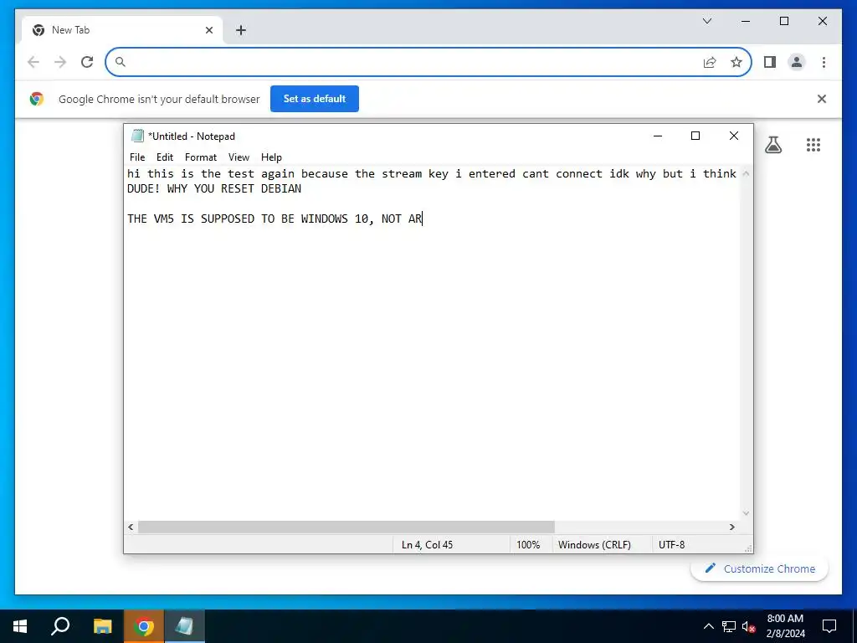This screenshot has width=857, height=643.
Task: Click the Notepad title bar icon
Action: tap(137, 136)
